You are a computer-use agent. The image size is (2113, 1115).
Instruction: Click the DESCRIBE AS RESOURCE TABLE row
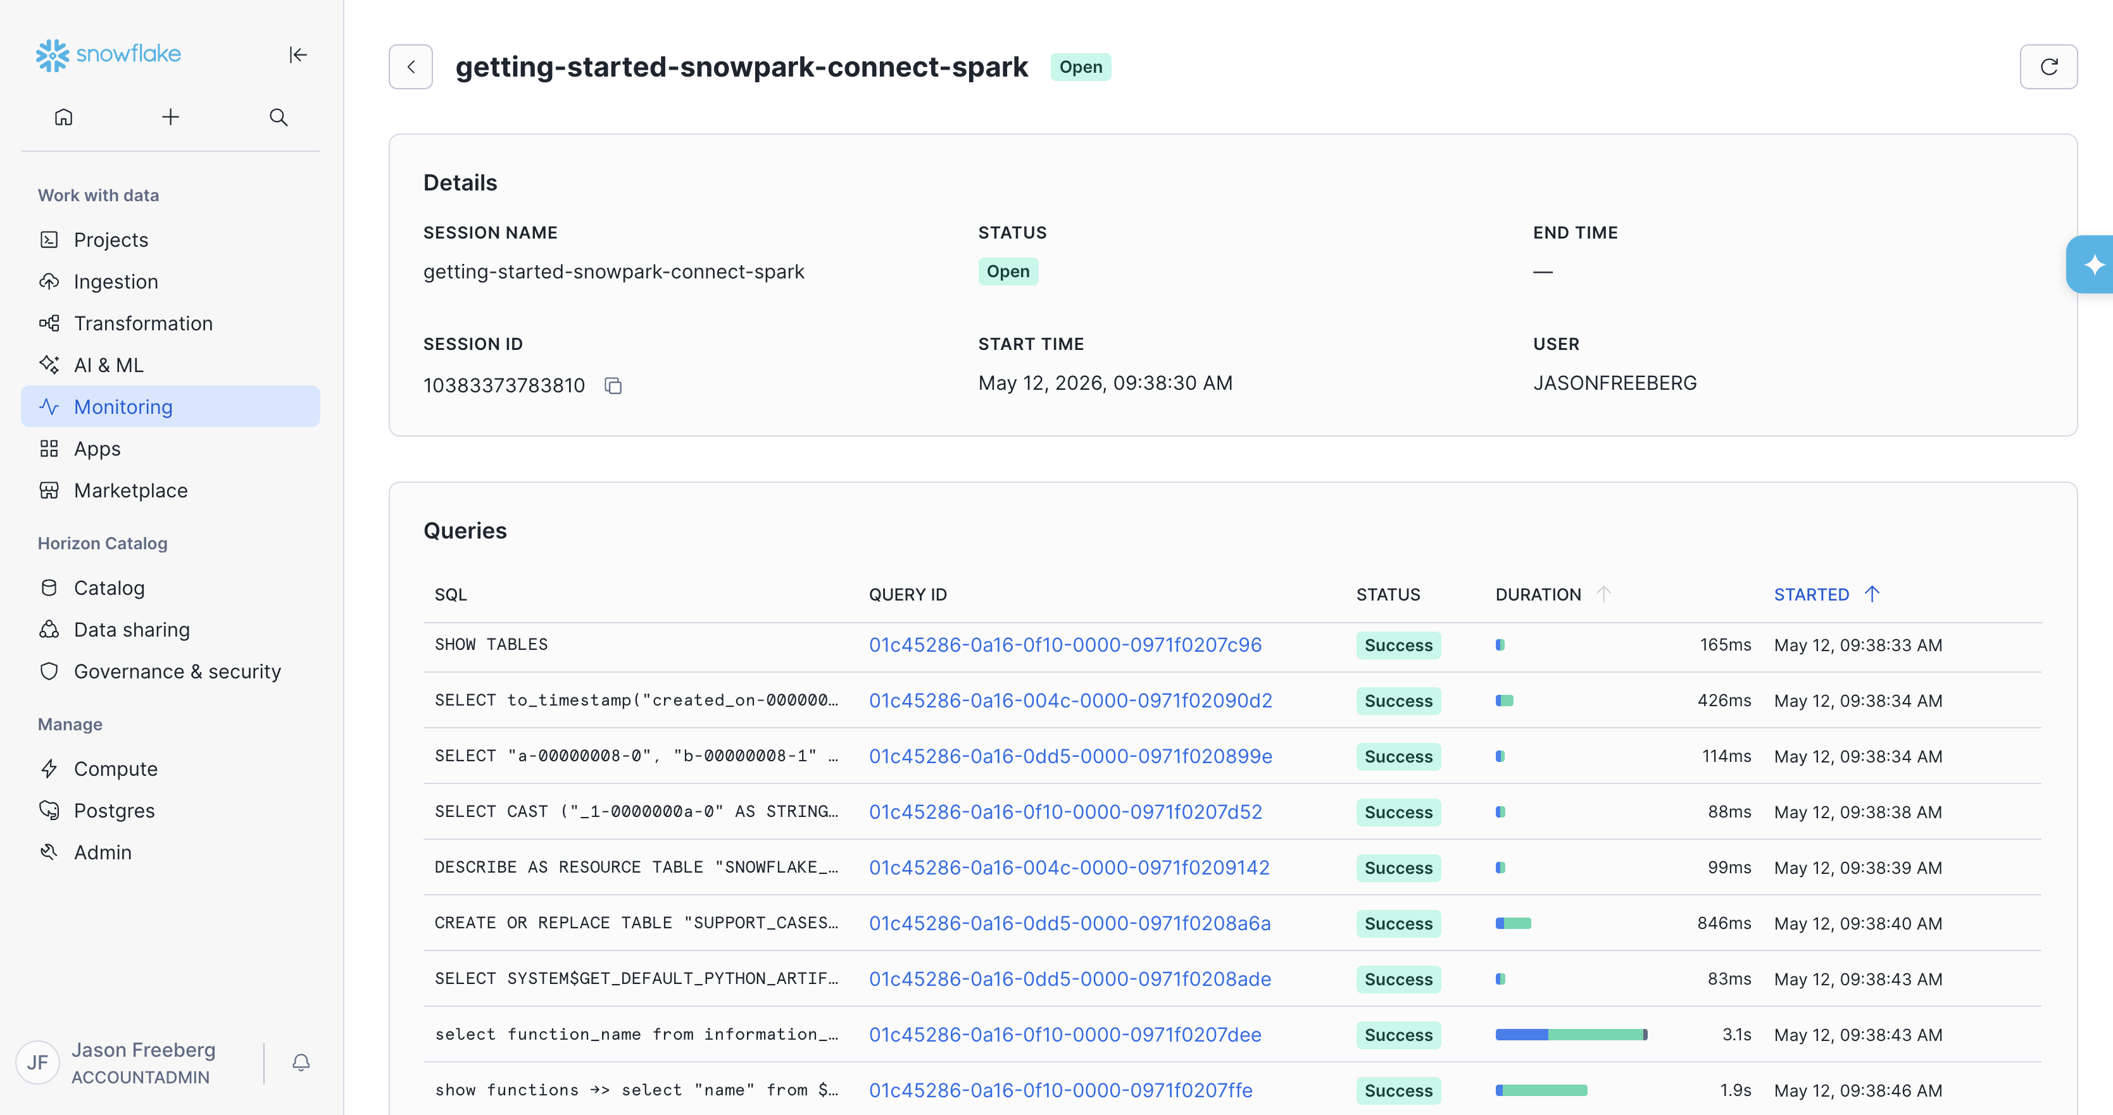(1232, 868)
